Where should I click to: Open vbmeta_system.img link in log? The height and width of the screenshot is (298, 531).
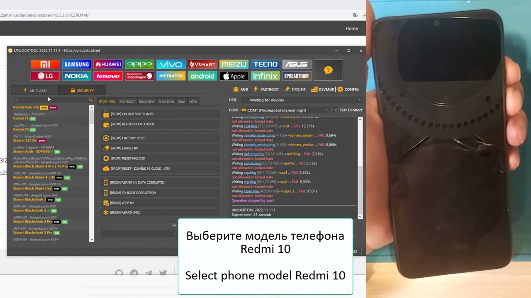pyautogui.click(x=259, y=135)
